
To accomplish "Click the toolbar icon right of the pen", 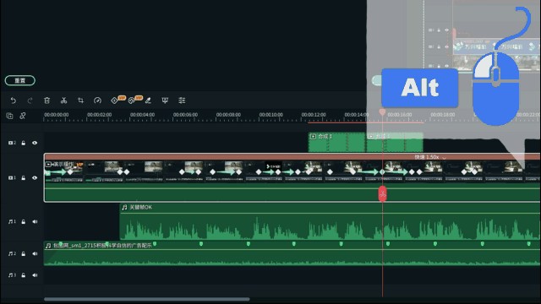I will tap(165, 100).
